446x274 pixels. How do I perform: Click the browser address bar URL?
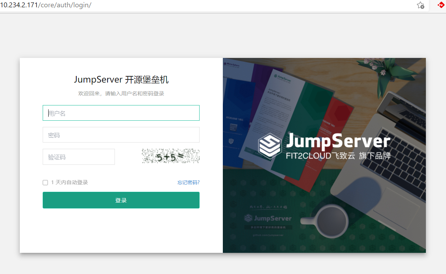pos(45,5)
